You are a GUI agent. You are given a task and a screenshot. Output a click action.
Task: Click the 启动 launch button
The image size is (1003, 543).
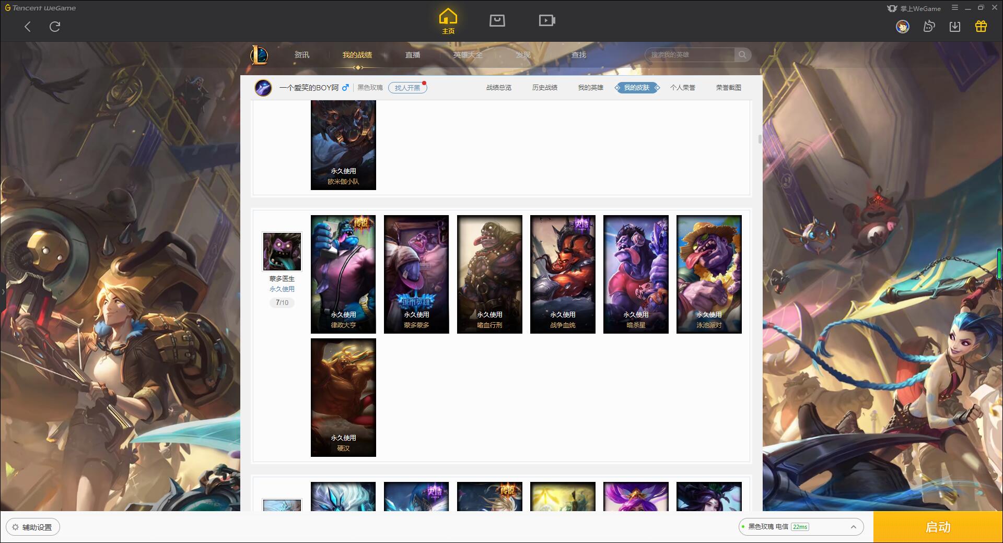pyautogui.click(x=938, y=527)
